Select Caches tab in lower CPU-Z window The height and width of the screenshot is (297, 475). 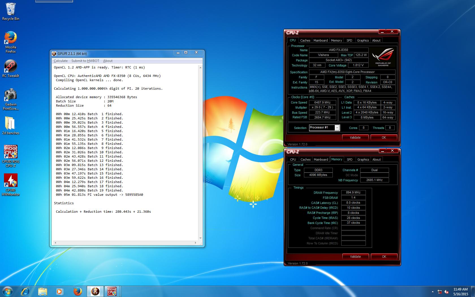tap(305, 160)
